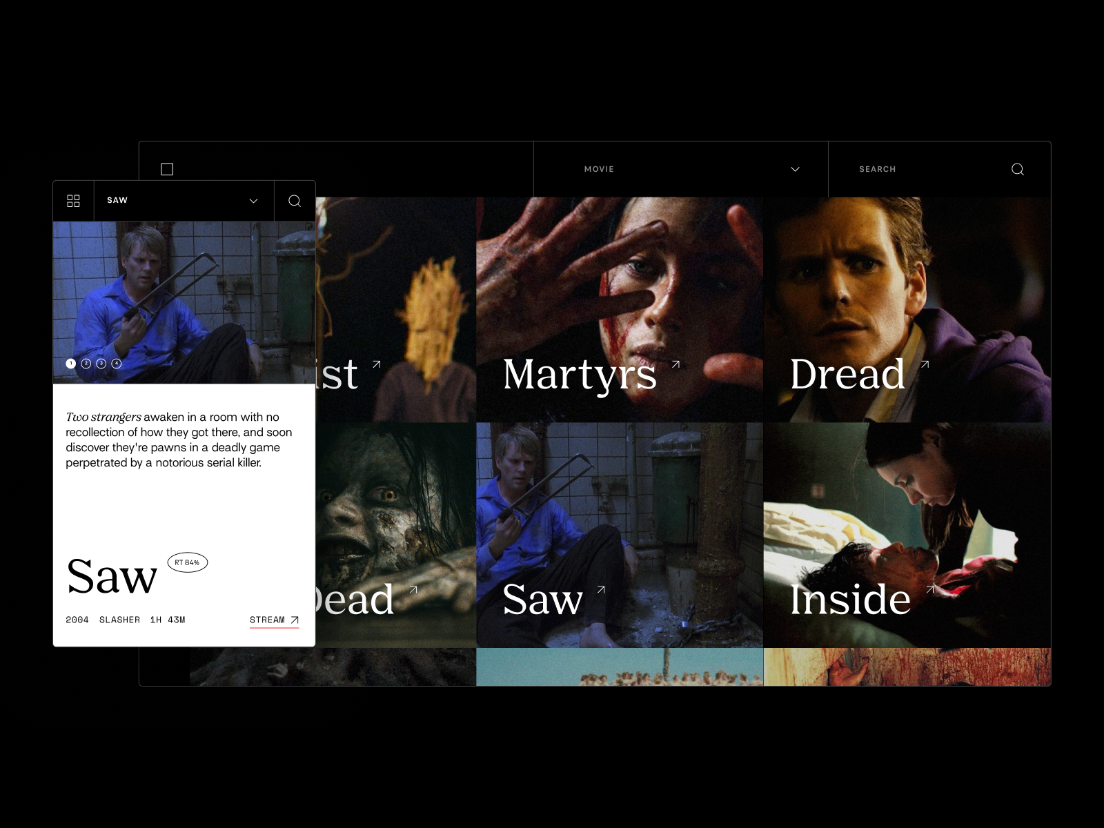Screen dimensions: 1104x828
Task: Click the RT 84% rating badge
Action: click(187, 562)
